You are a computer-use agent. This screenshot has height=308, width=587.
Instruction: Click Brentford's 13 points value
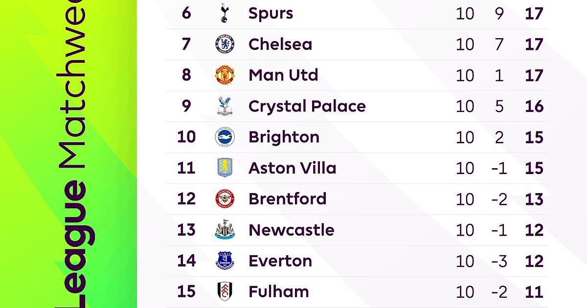534,199
